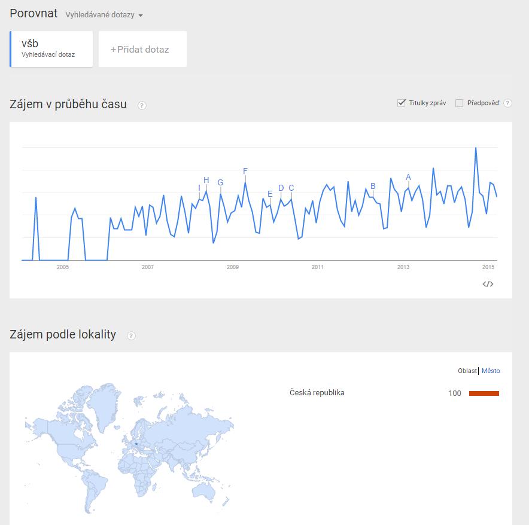Click news marker H on the chart
This screenshot has height=525, width=529.
click(x=206, y=181)
